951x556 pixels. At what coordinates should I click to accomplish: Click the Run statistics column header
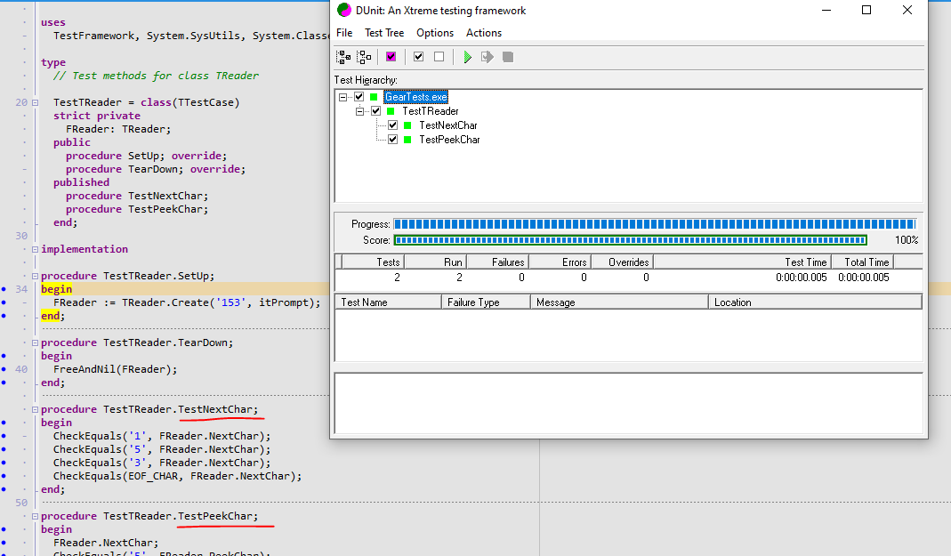[x=436, y=262]
